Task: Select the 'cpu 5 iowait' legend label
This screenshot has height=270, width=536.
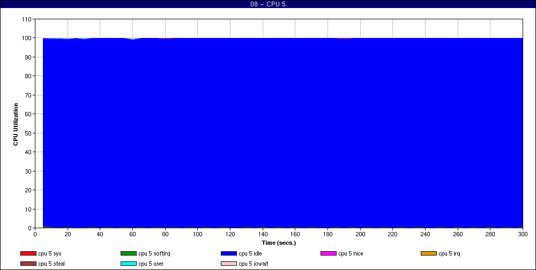Action: click(x=254, y=264)
